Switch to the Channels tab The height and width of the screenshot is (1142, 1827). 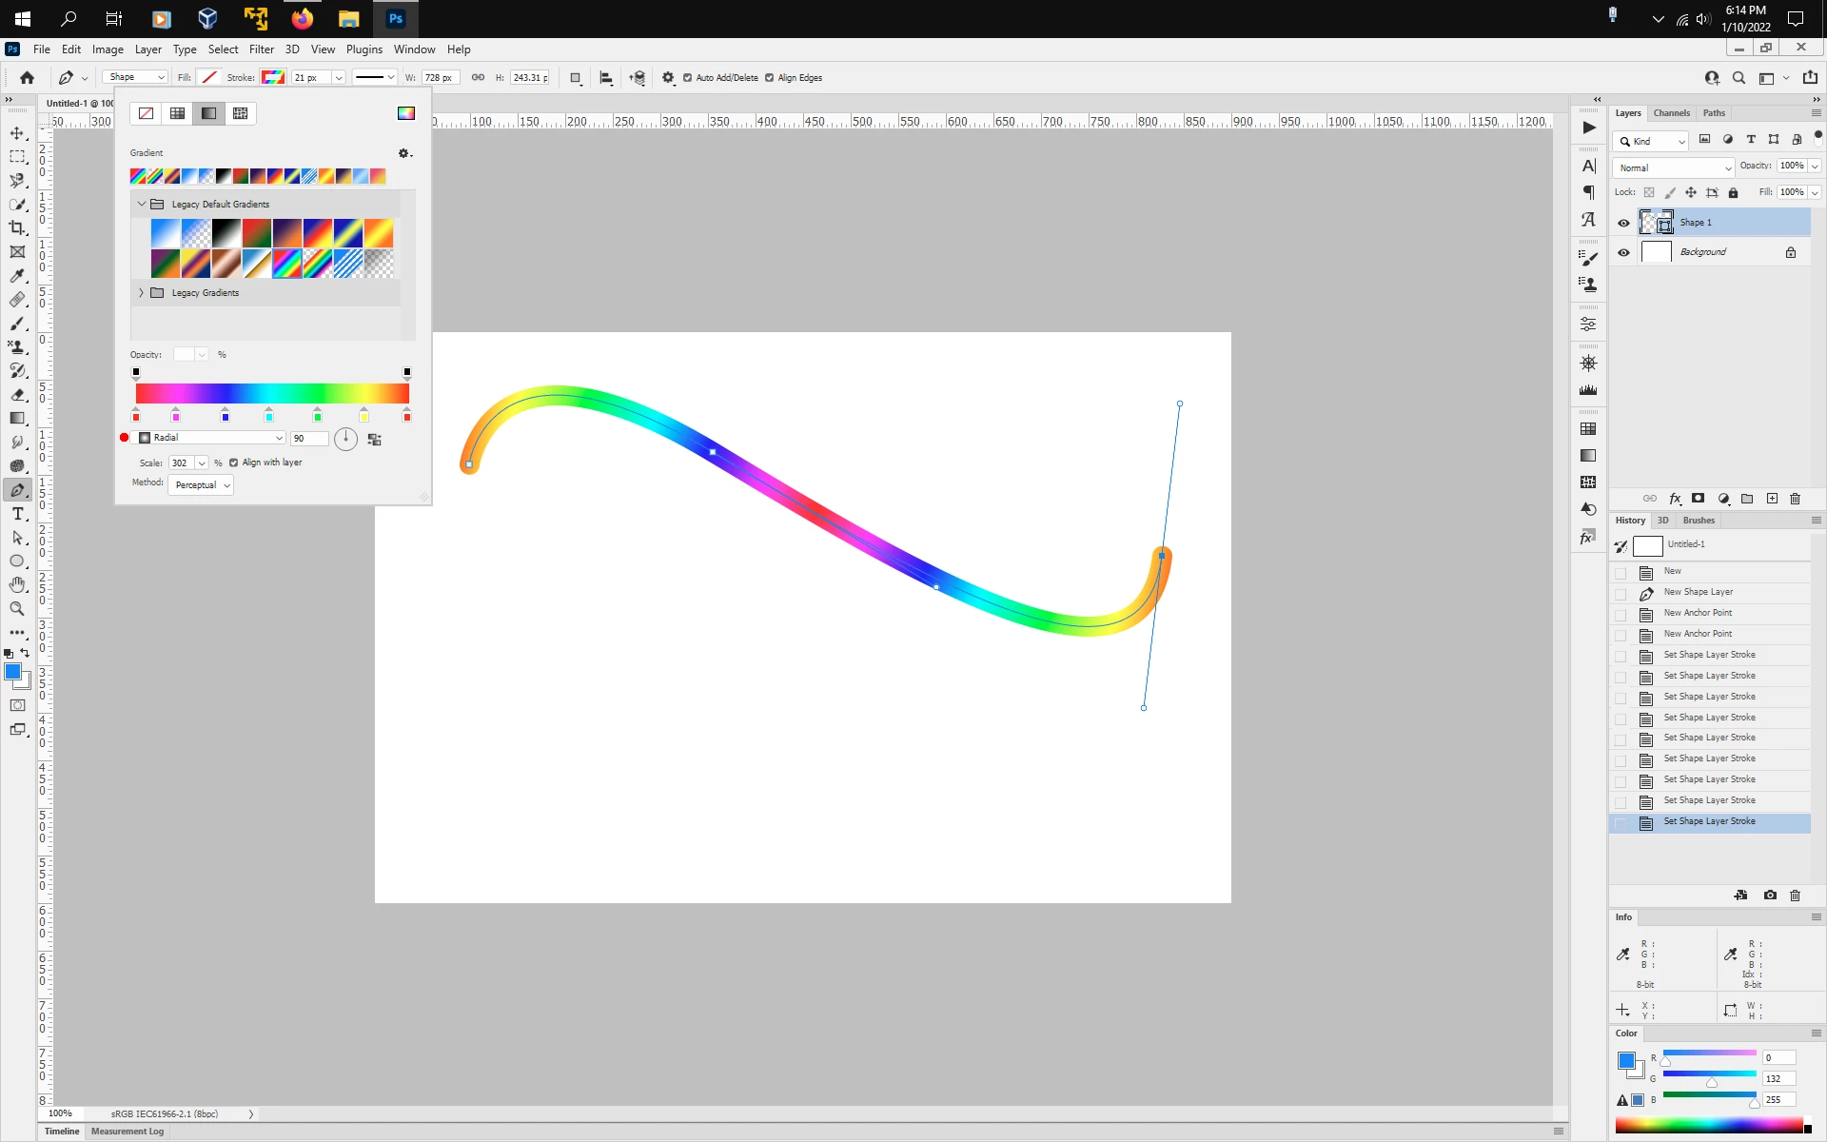(x=1671, y=113)
